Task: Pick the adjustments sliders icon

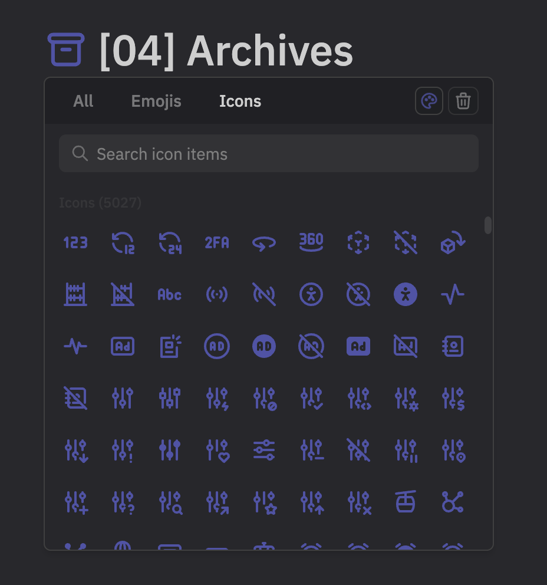Action: pyautogui.click(x=123, y=398)
